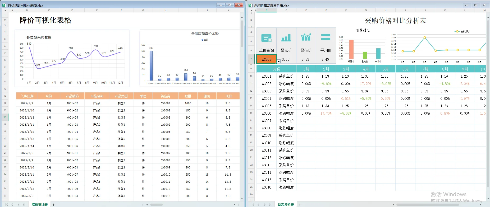Image resolution: width=490 pixels, height=207 pixels.
Task: Select the 采购价格对比分析表 title text
Action: tap(396, 21)
